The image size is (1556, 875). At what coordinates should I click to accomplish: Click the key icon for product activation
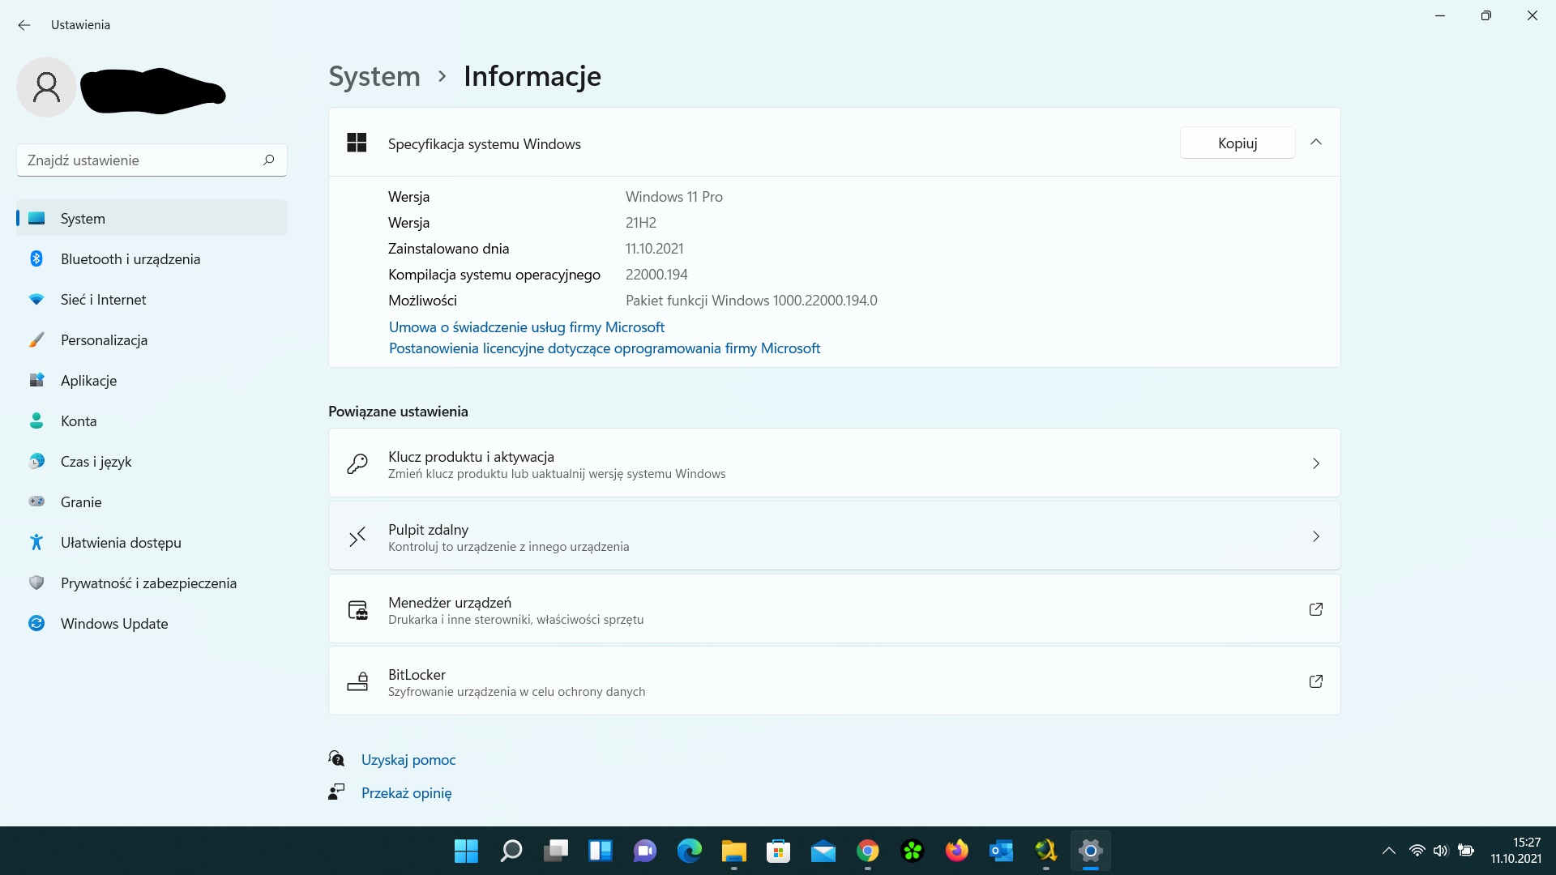(x=357, y=463)
